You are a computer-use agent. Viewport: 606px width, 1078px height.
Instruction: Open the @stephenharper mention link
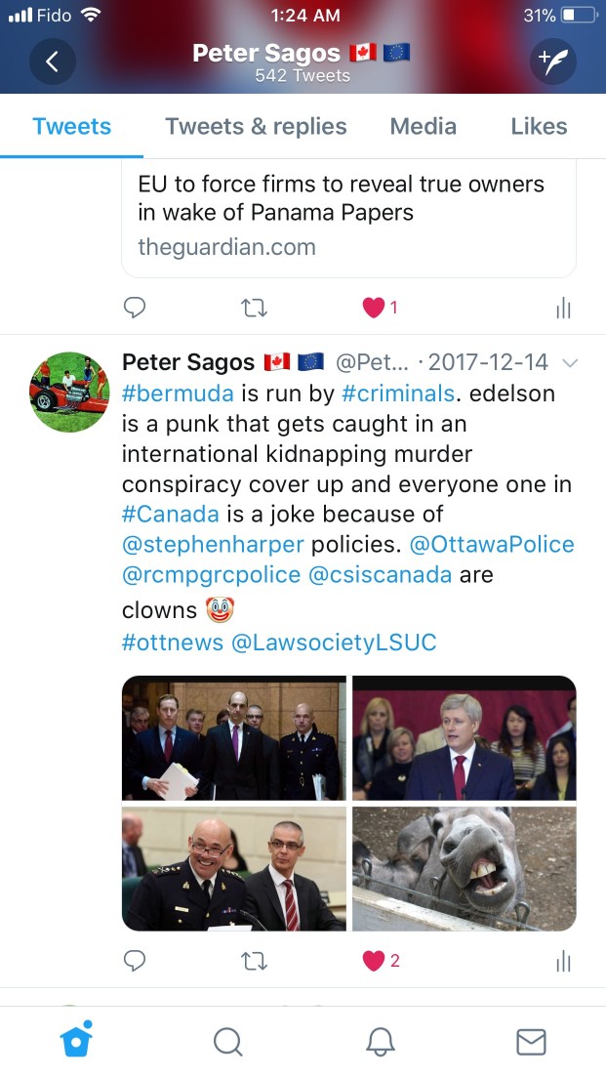[x=213, y=545]
